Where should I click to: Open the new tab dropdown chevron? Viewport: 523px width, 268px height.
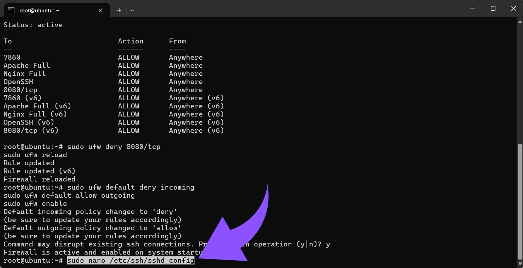[x=132, y=10]
